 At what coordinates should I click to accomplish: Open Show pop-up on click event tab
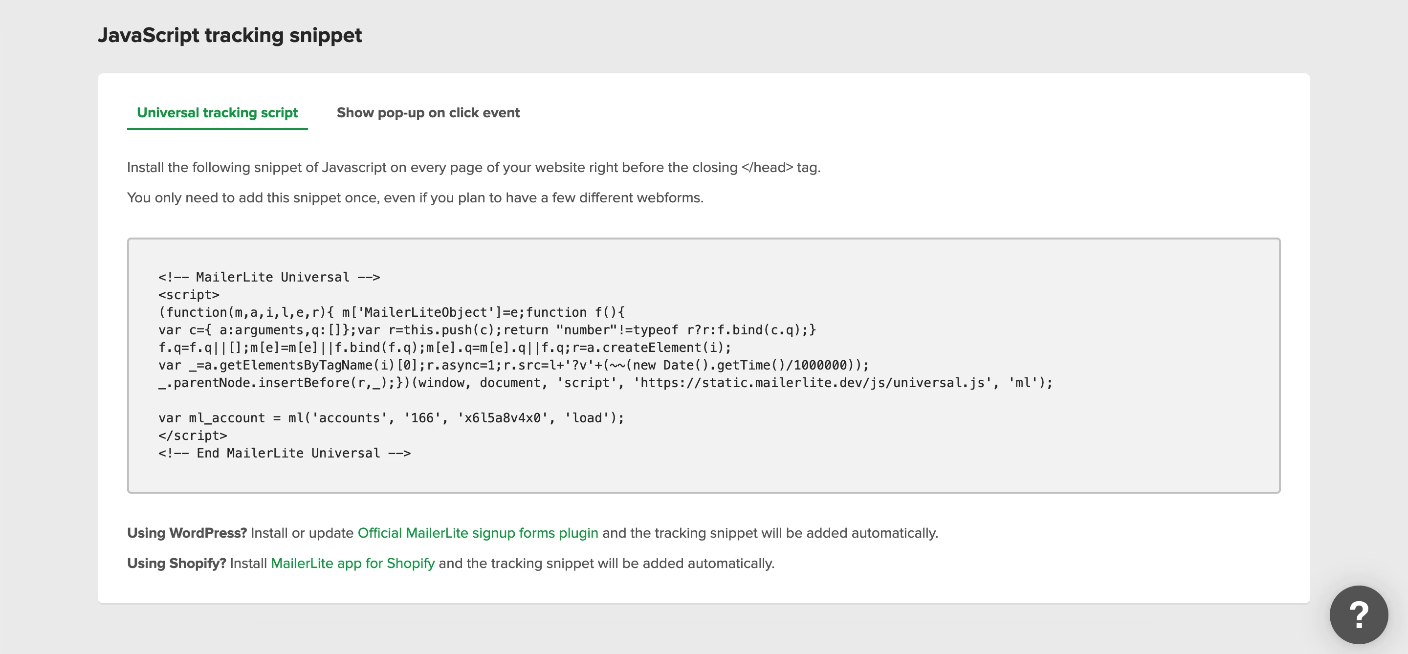click(428, 112)
